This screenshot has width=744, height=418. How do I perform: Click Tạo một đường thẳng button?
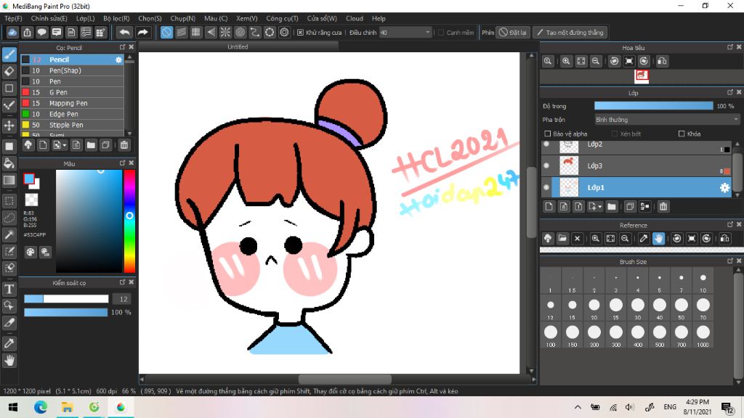(x=570, y=33)
